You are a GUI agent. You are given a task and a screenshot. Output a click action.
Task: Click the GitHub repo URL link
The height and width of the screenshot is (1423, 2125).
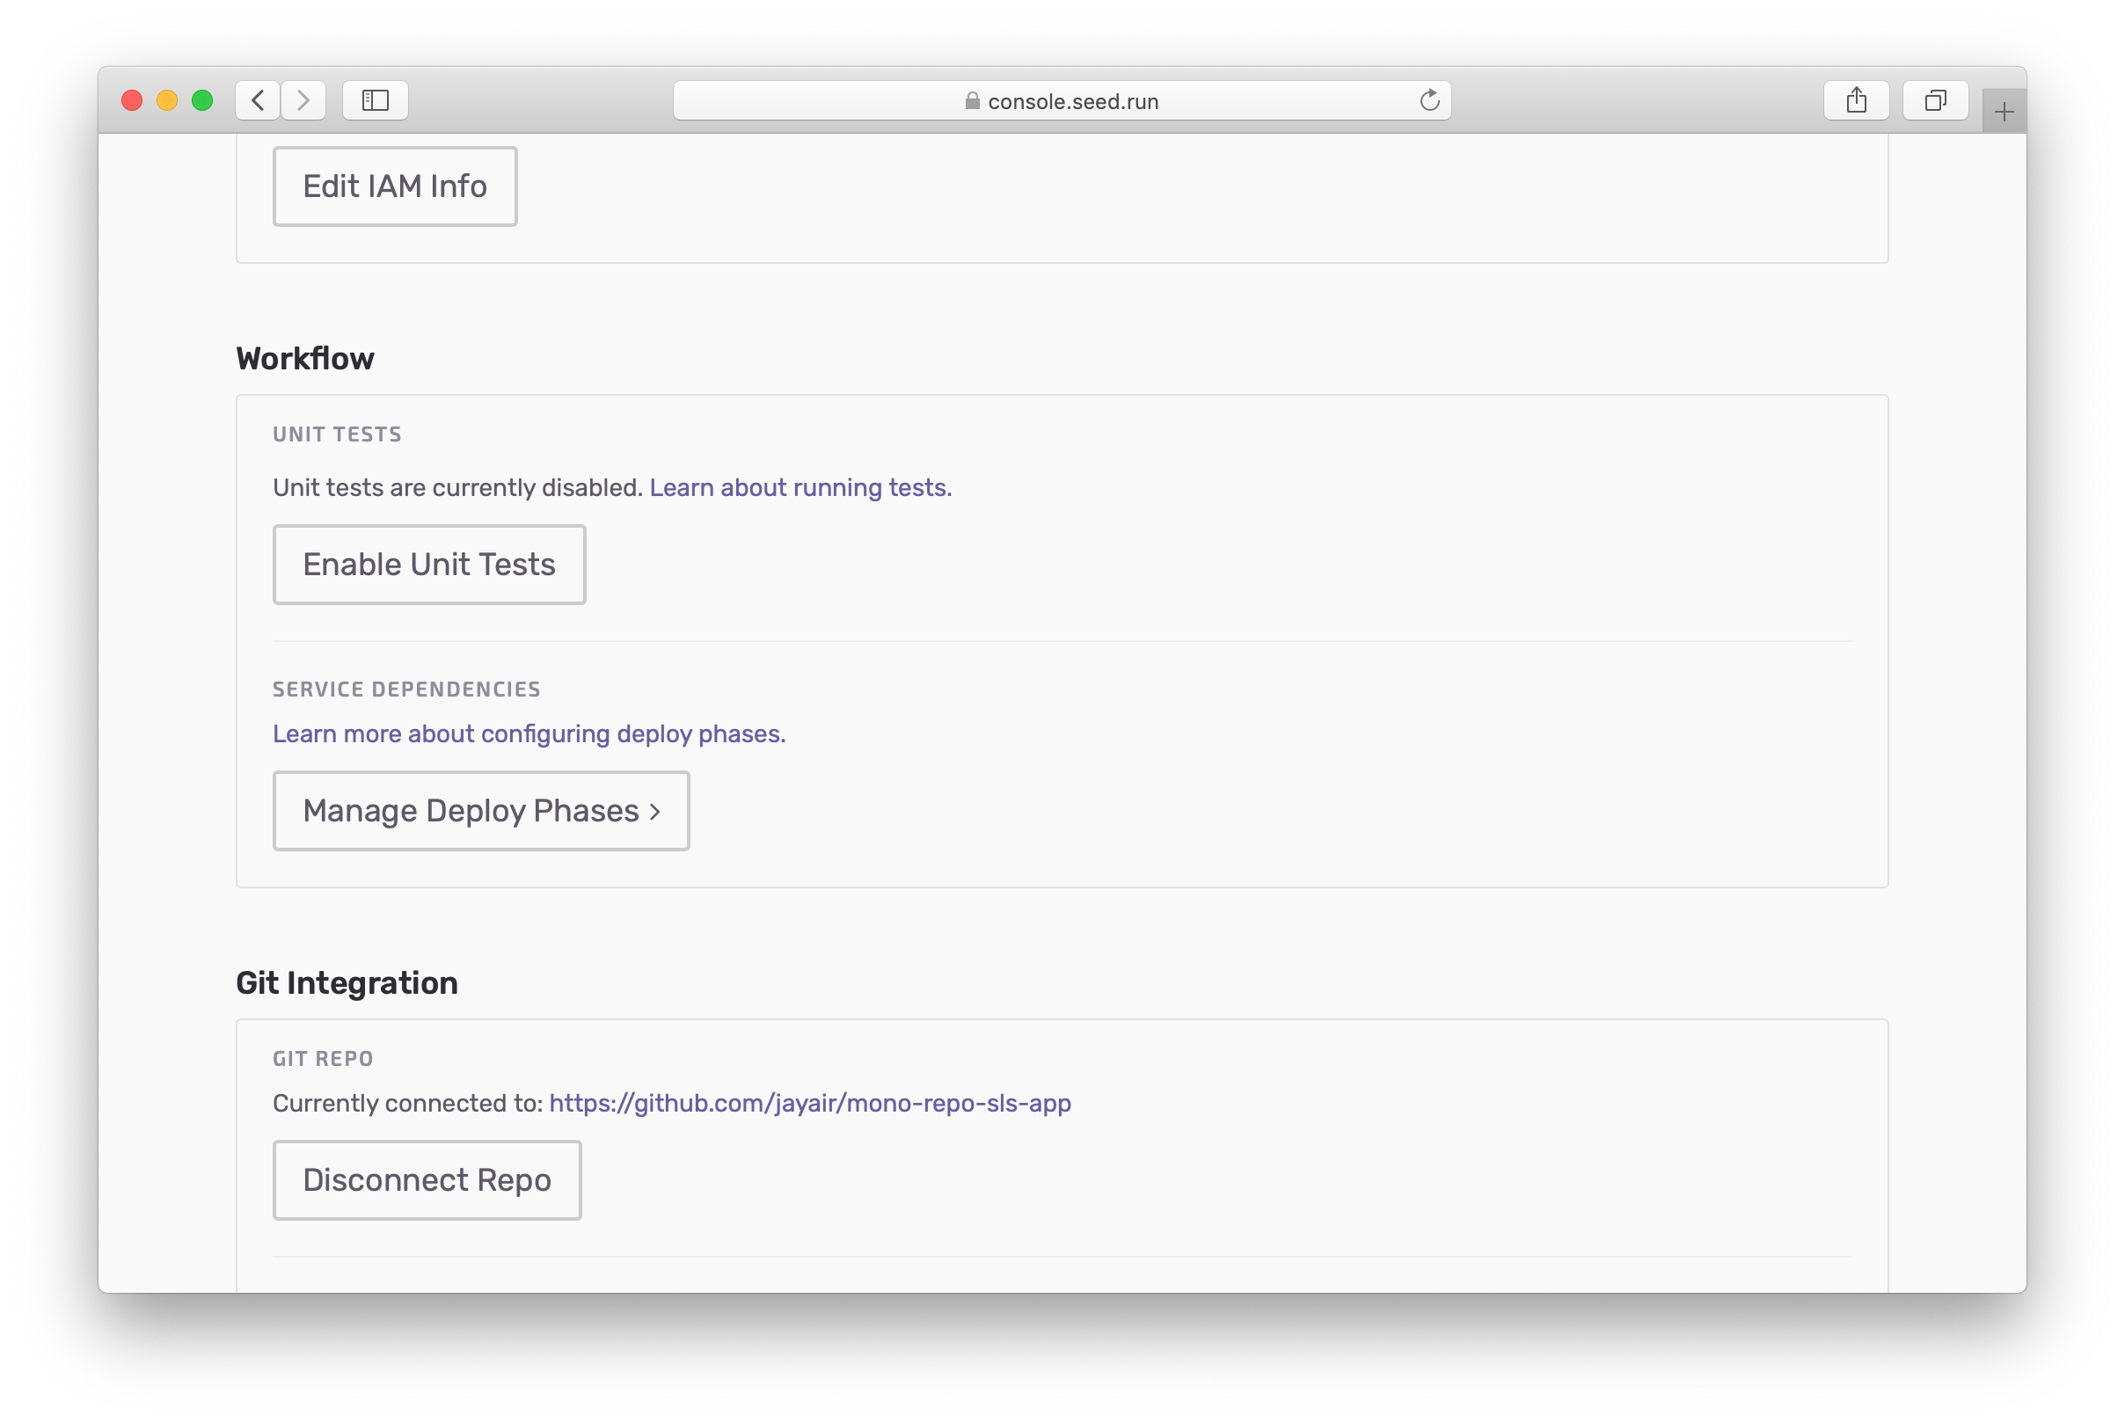pos(810,1102)
